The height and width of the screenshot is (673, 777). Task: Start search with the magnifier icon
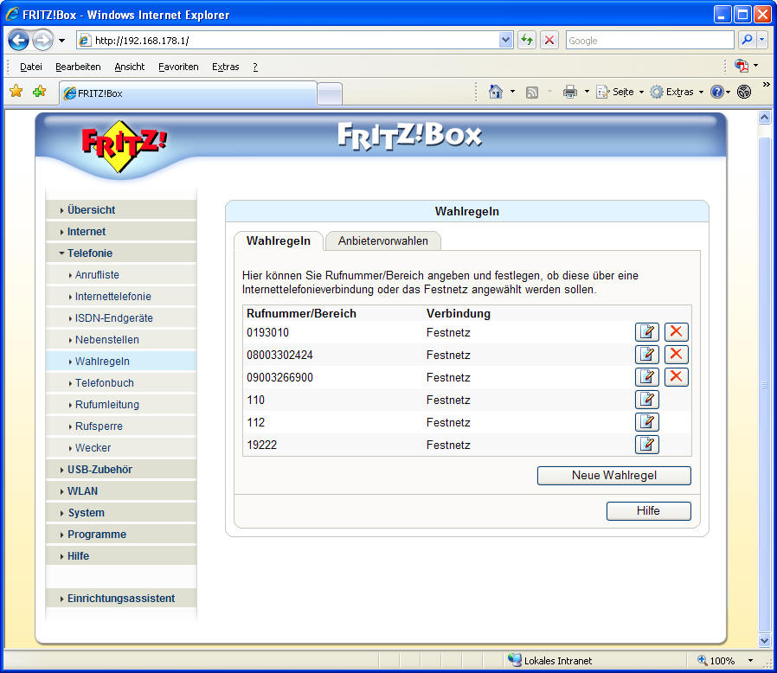point(747,40)
